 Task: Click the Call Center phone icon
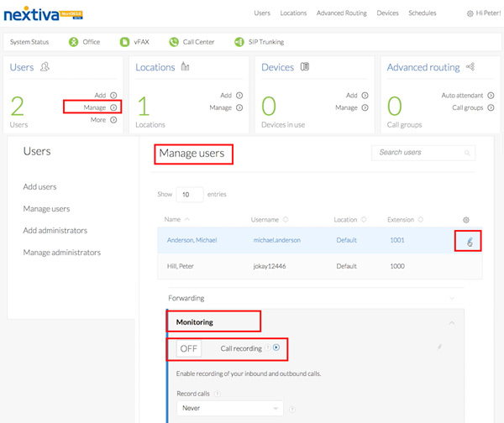(x=174, y=41)
